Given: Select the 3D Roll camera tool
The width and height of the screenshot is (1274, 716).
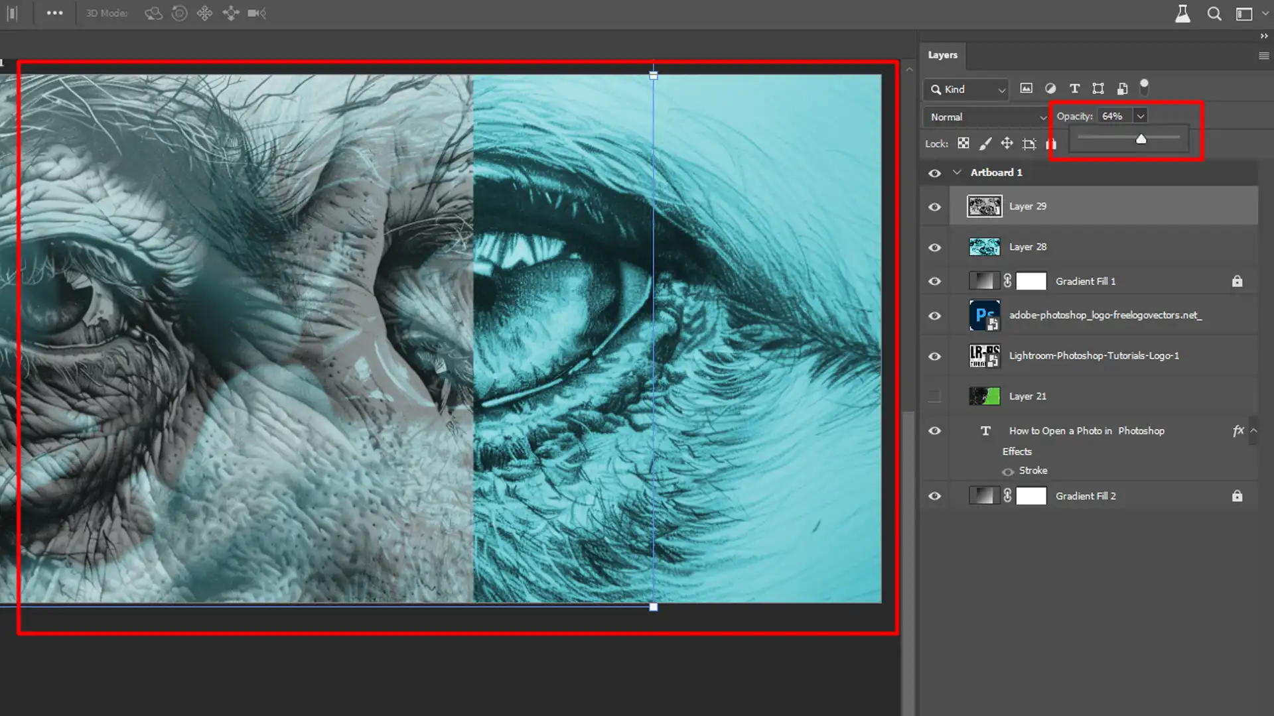Looking at the screenshot, I should (x=179, y=13).
